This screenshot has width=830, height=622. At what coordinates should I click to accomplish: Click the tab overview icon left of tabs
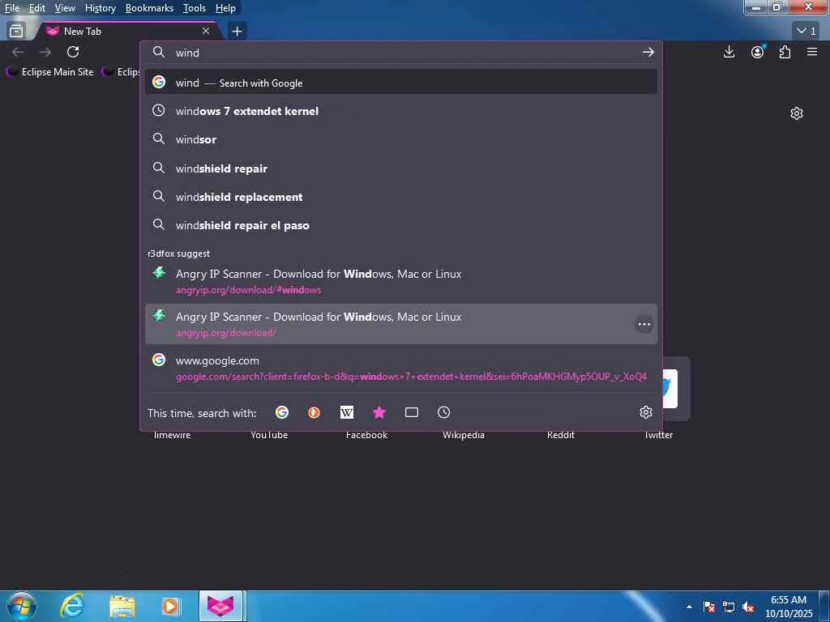tap(16, 32)
